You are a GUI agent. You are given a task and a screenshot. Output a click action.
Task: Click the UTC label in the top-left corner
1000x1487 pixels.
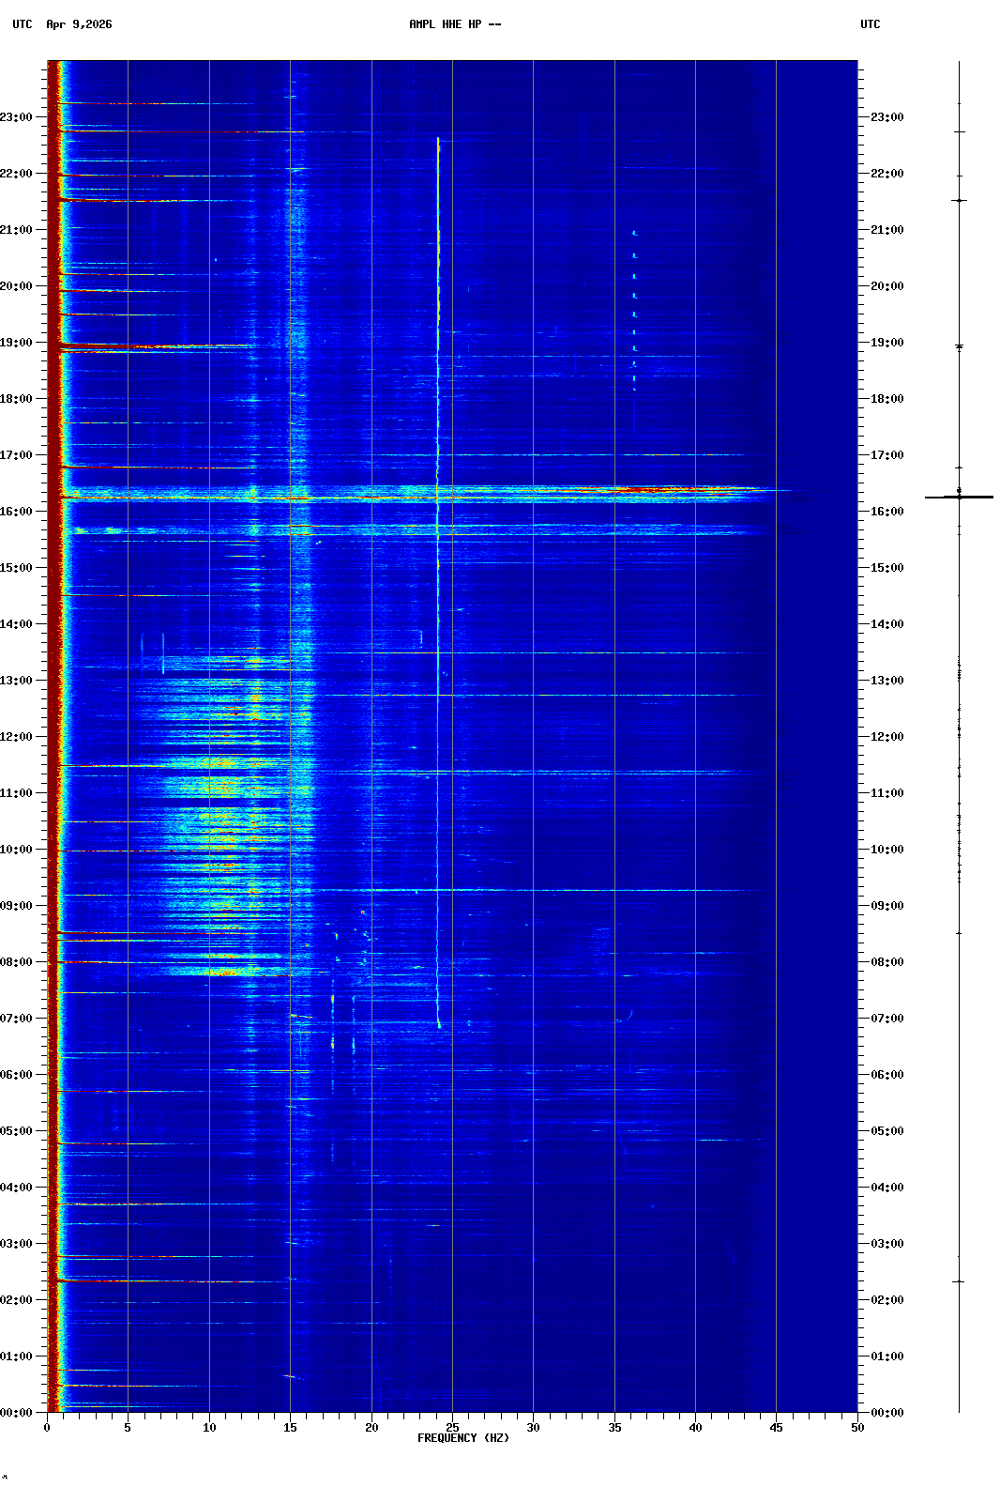point(23,24)
